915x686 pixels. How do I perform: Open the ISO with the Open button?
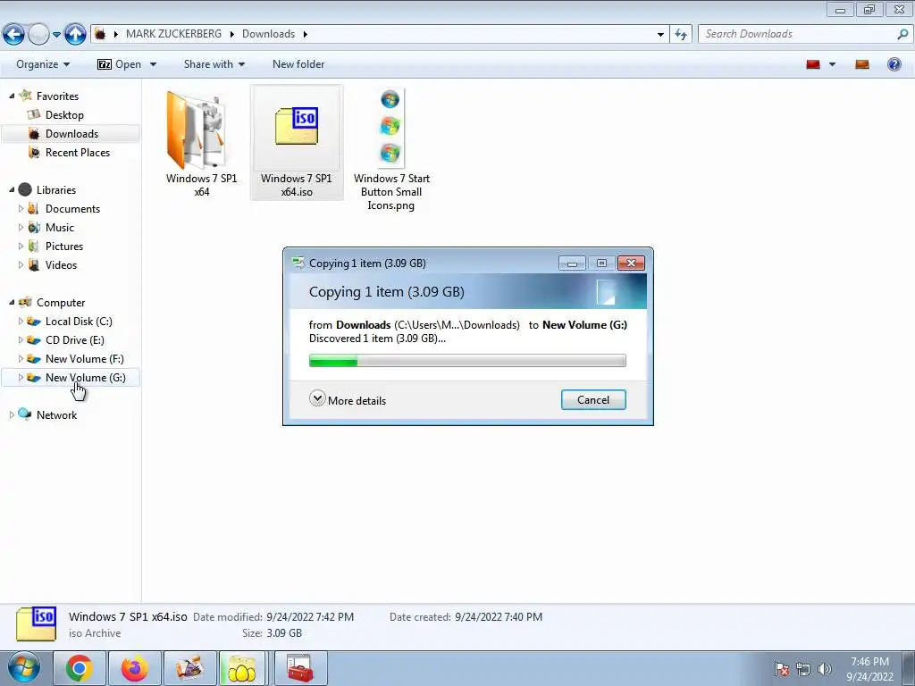120,64
